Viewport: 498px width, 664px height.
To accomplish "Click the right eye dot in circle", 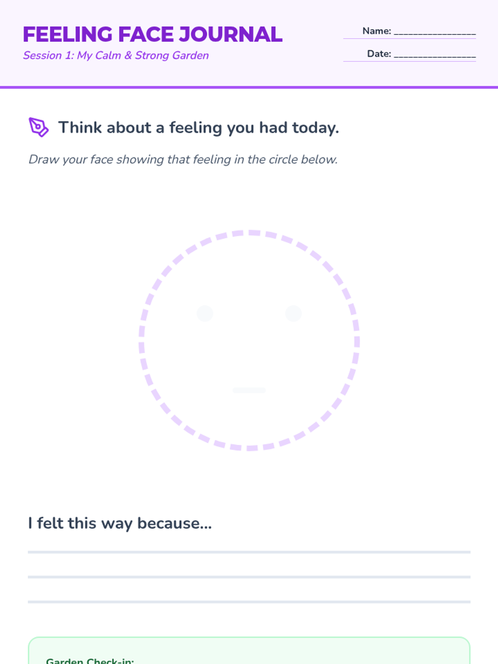I will 293,313.
